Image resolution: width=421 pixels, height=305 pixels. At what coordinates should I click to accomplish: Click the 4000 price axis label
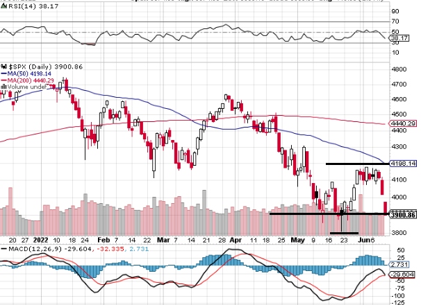click(399, 197)
